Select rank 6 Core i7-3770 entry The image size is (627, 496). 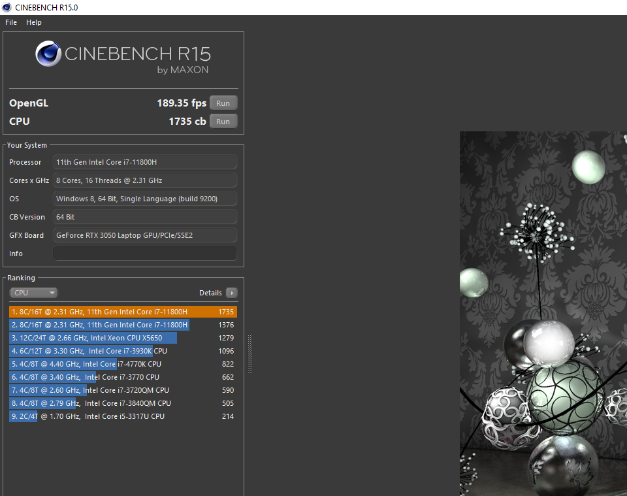coord(123,377)
